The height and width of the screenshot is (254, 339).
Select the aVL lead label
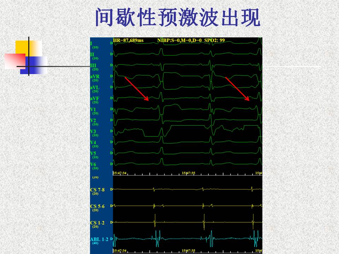click(95, 87)
